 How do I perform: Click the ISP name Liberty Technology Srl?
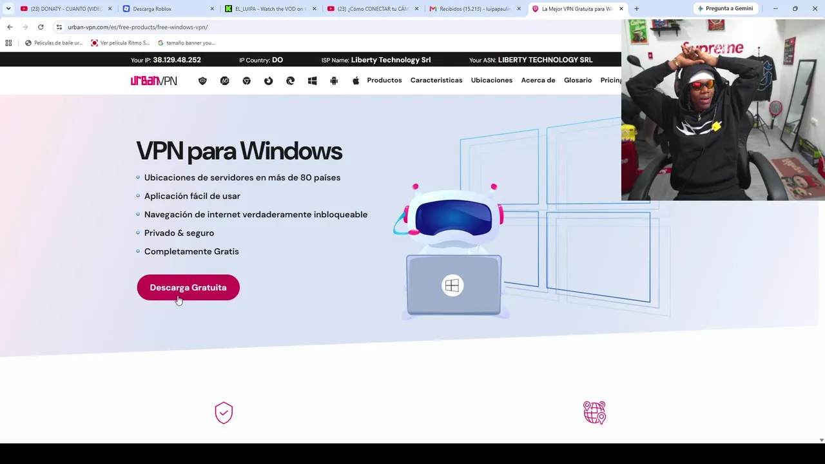(391, 60)
